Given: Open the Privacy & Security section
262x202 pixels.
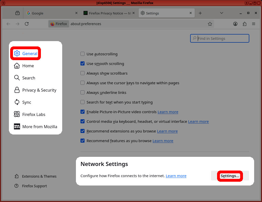Looking at the screenshot, I should pos(39,90).
